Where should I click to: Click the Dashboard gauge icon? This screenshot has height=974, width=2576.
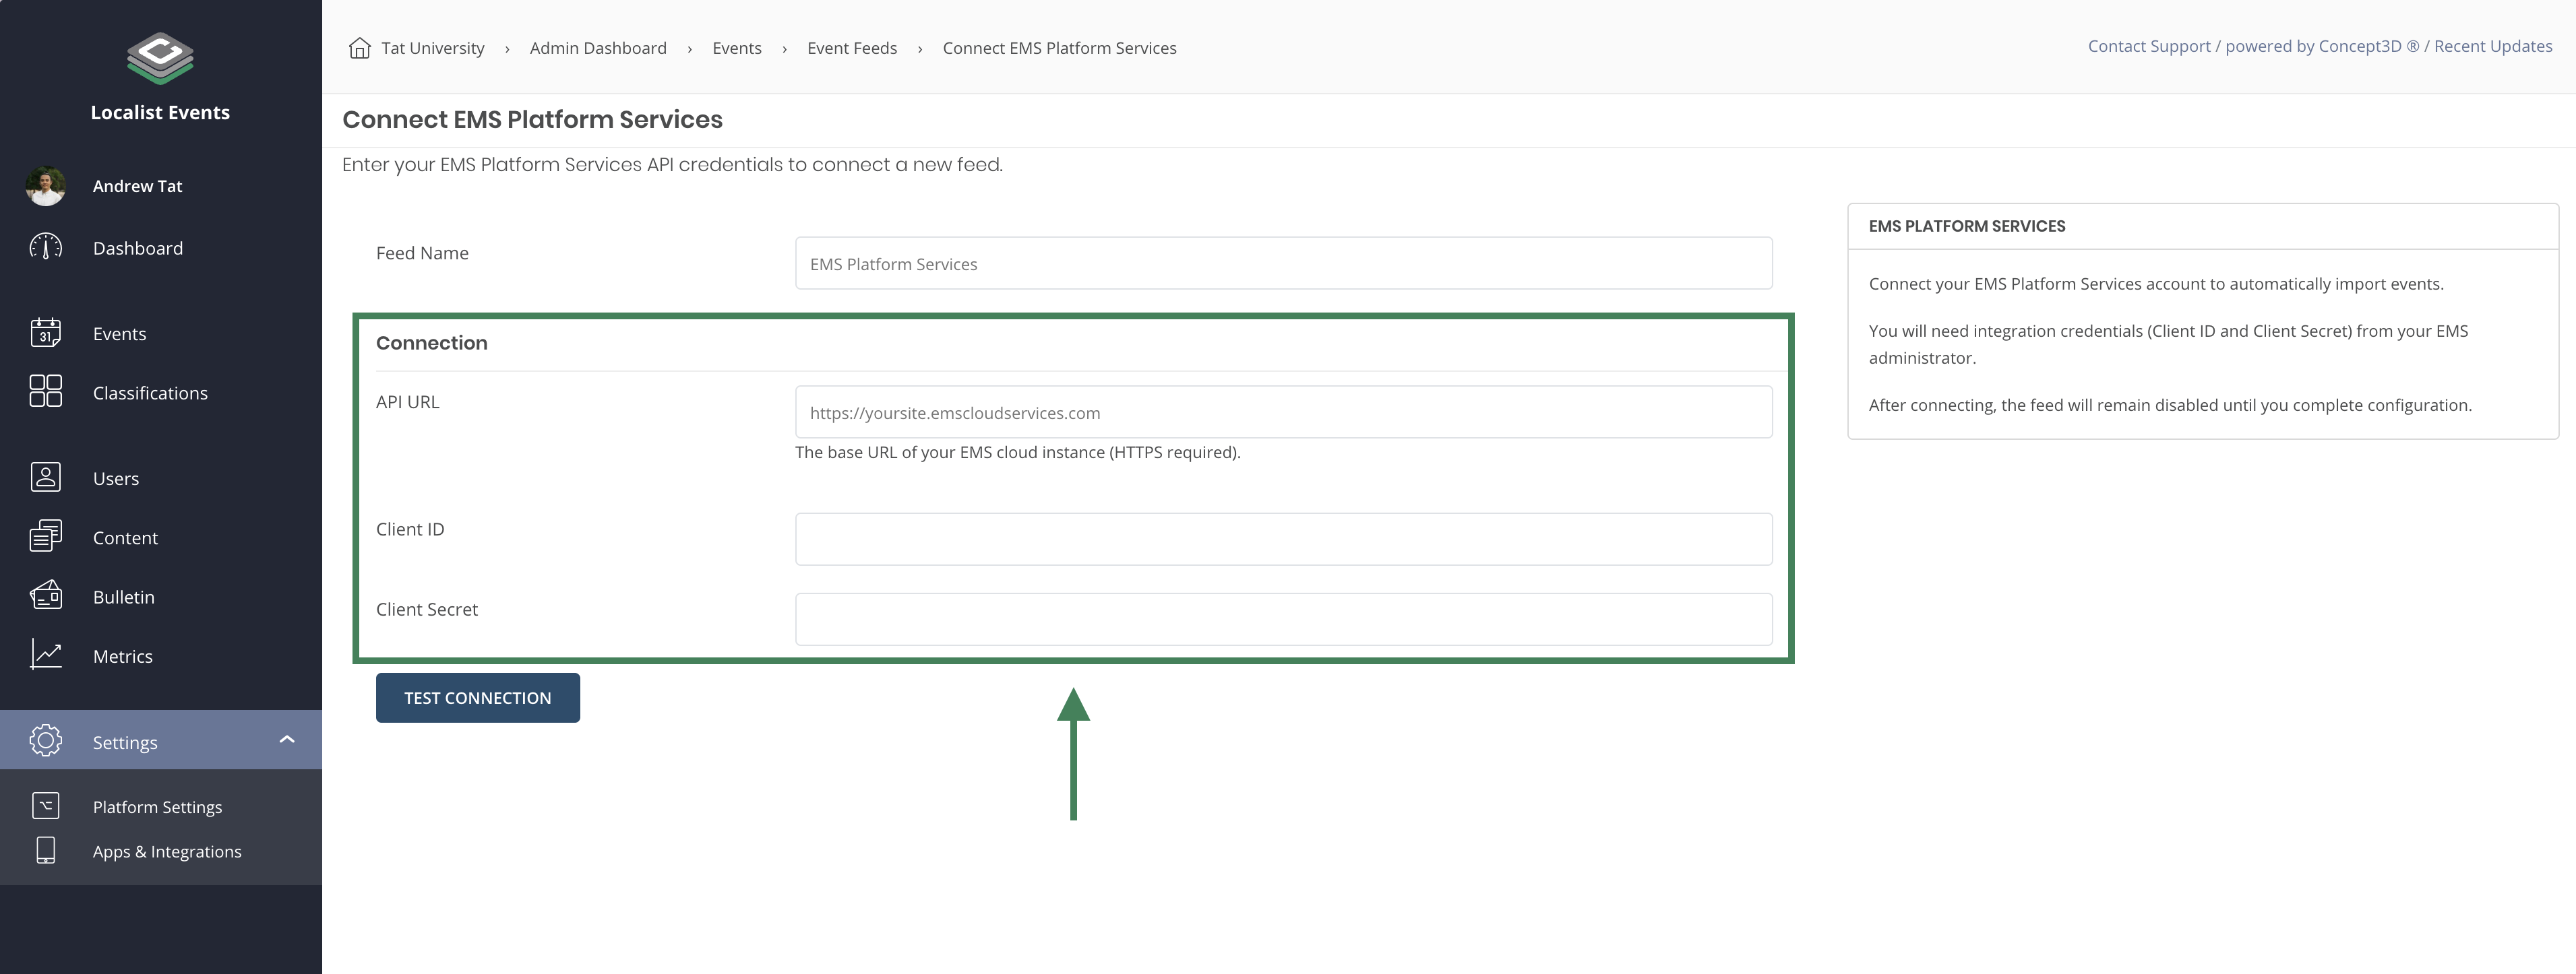(x=46, y=248)
